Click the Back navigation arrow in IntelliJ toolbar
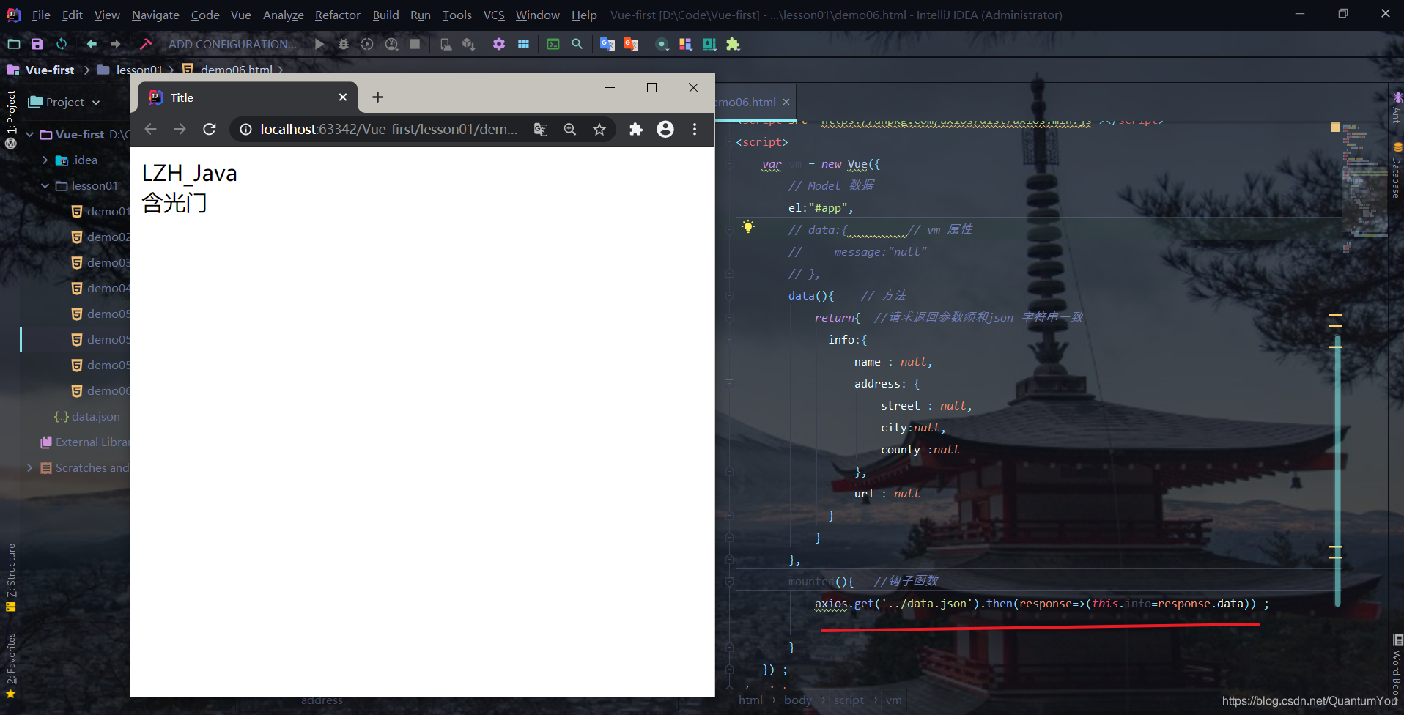 pyautogui.click(x=92, y=44)
